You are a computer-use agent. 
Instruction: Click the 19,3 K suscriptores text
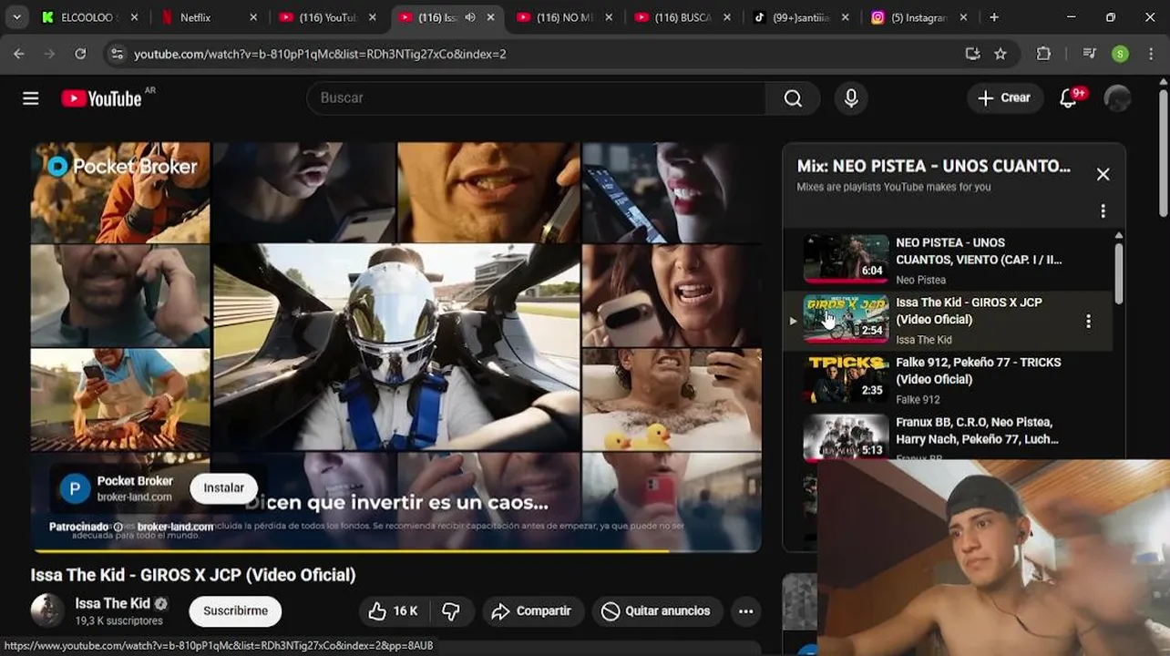[118, 620]
